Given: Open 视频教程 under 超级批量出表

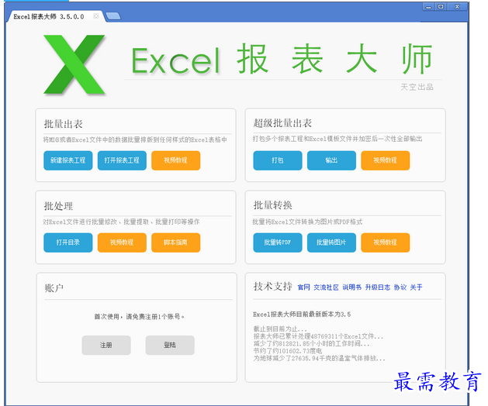Looking at the screenshot, I should (385, 160).
